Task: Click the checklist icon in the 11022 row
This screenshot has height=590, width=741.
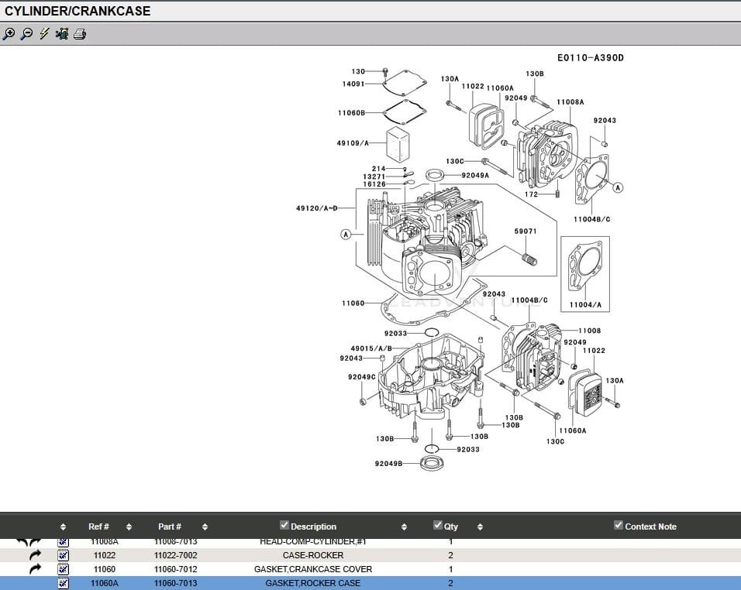Action: click(64, 555)
